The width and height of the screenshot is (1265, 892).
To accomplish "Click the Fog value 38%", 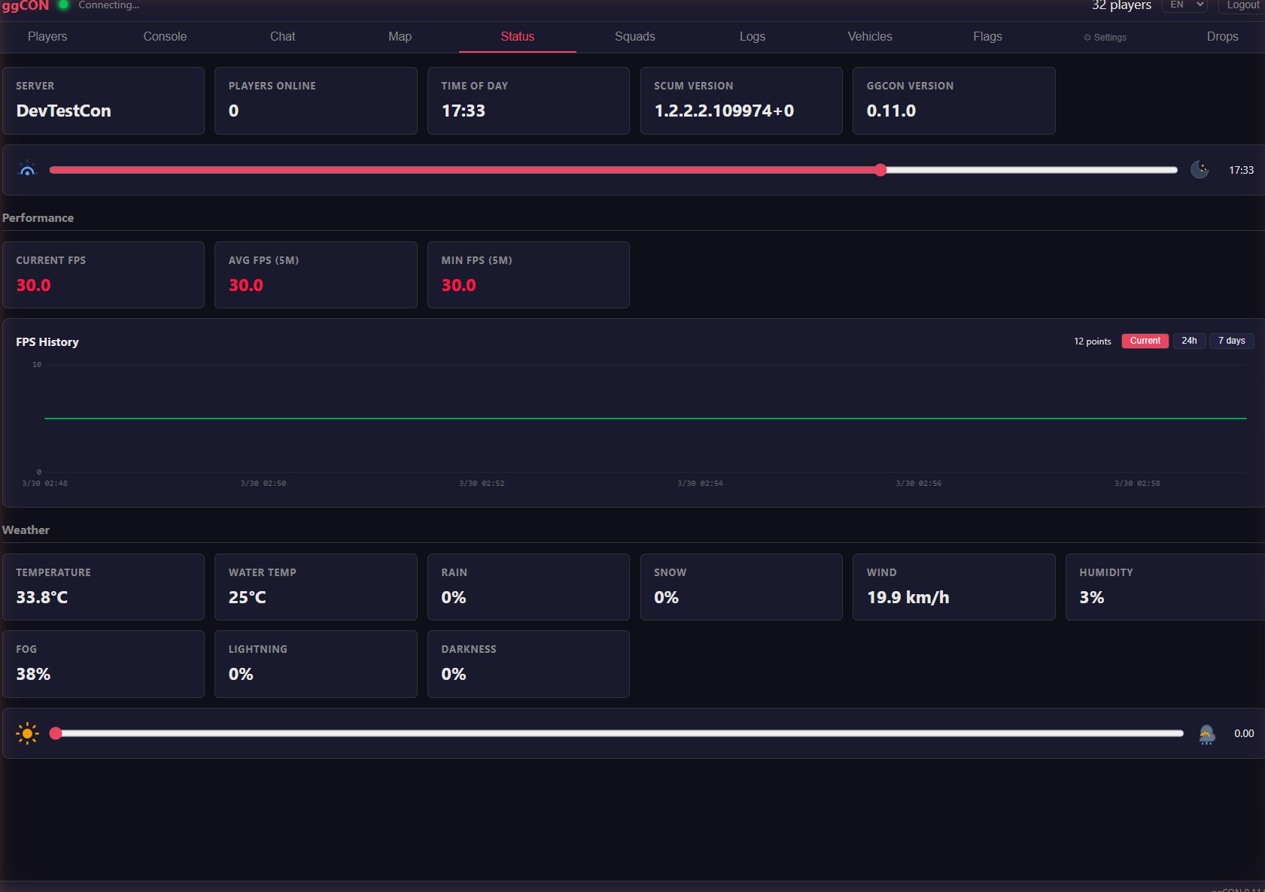I will tap(33, 674).
